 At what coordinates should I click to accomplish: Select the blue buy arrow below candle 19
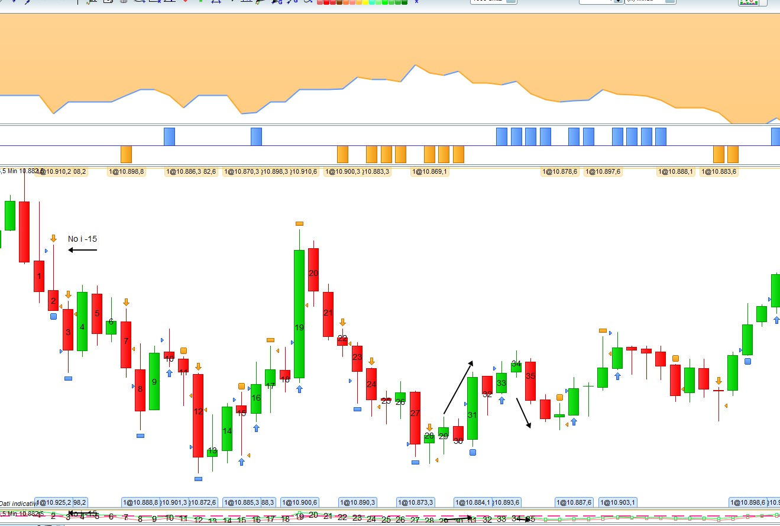(x=299, y=389)
